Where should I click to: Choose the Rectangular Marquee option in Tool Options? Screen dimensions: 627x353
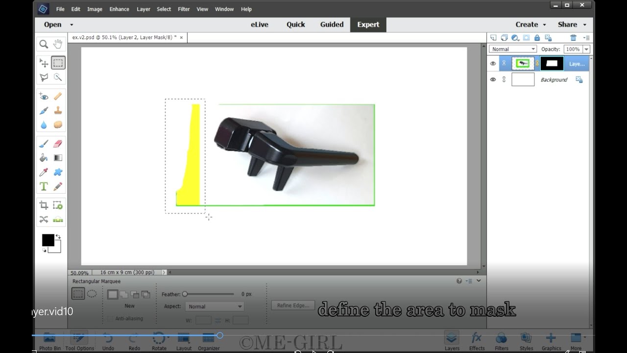pyautogui.click(x=78, y=294)
